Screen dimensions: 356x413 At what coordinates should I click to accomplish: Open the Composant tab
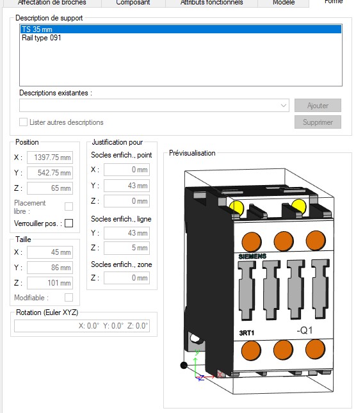pyautogui.click(x=133, y=3)
